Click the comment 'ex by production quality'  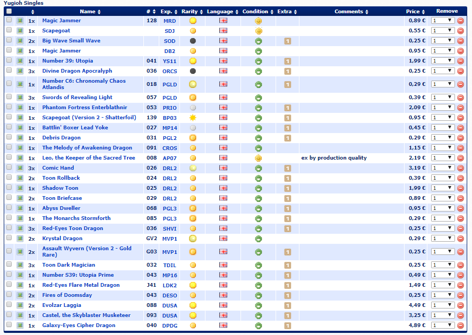(334, 158)
